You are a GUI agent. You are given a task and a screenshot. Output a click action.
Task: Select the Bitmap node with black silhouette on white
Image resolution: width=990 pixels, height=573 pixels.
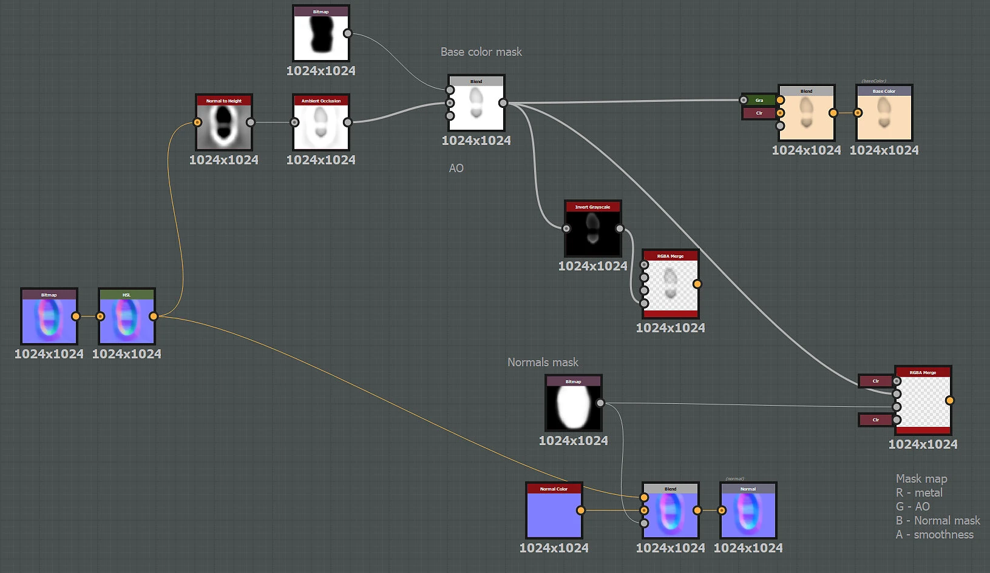321,33
